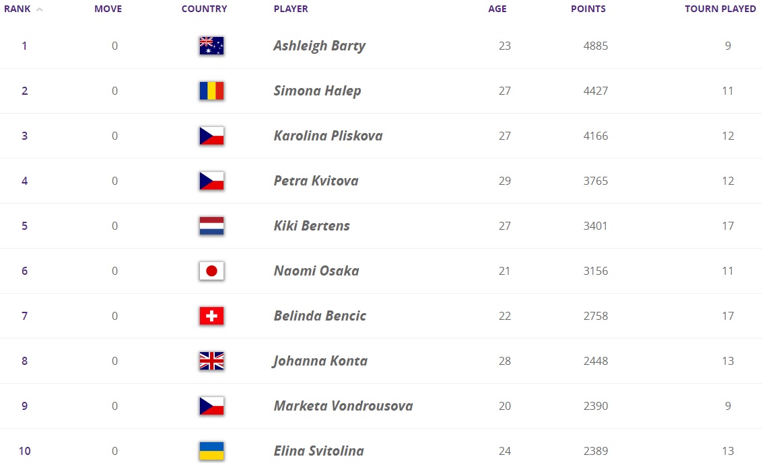The image size is (762, 463).
Task: Click the Ukrainian flag beside Elina Svitolina
Action: 211,451
